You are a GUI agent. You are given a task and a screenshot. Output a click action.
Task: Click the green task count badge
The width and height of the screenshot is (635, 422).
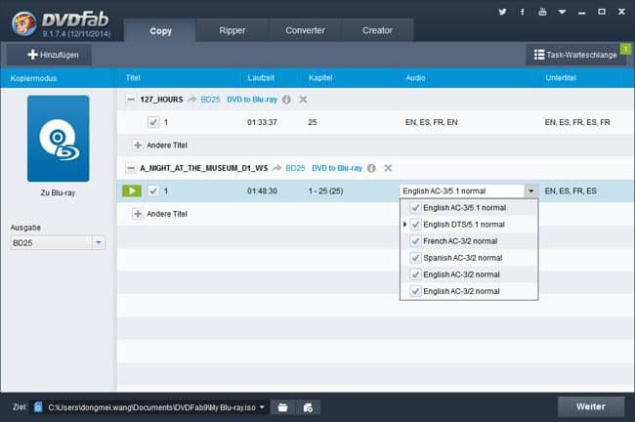[x=625, y=49]
